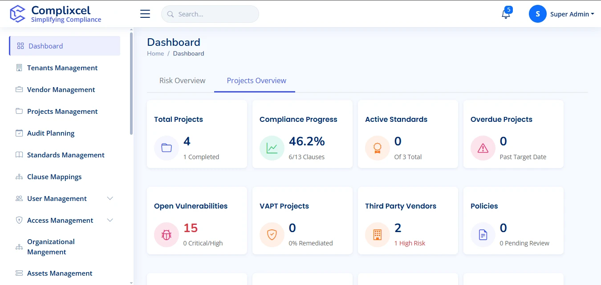The image size is (601, 285).
Task: Toggle the hamburger sidebar menu icon
Action: [x=145, y=14]
